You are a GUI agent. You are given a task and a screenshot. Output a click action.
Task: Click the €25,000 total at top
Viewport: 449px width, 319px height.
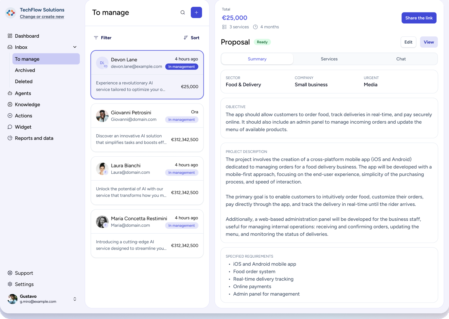click(234, 18)
